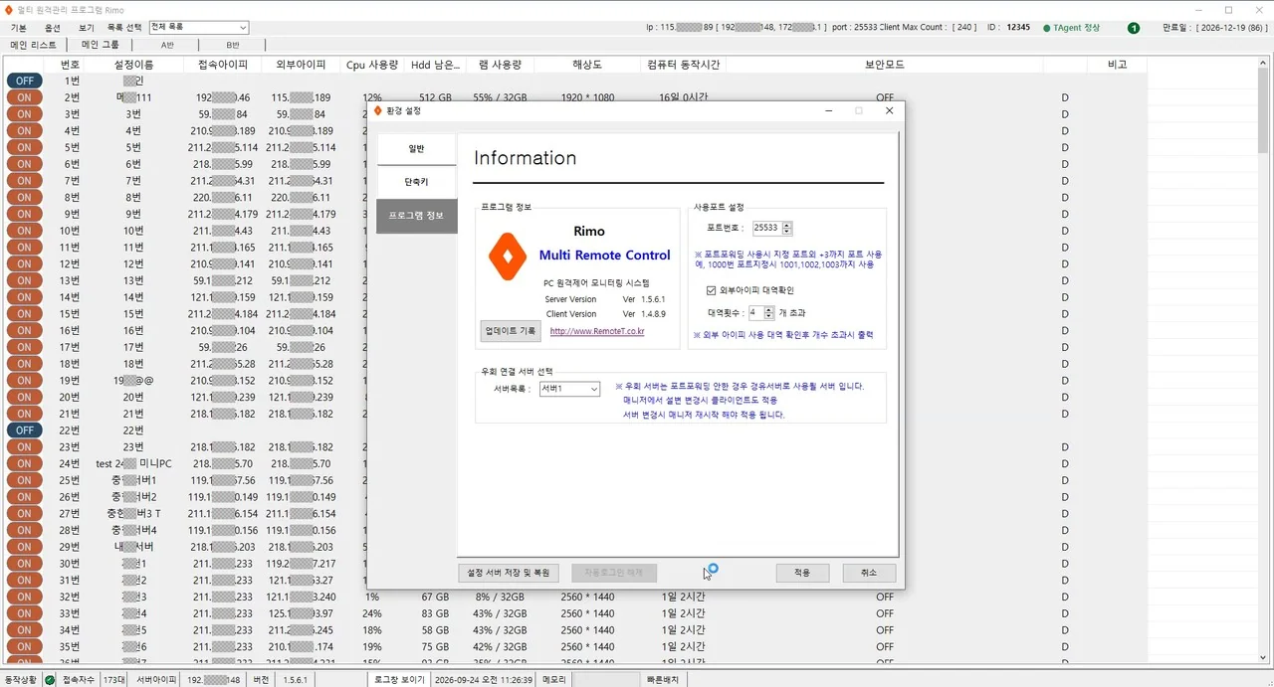The image size is (1274, 687).
Task: Click the 대역횟수 input field
Action: pos(755,312)
